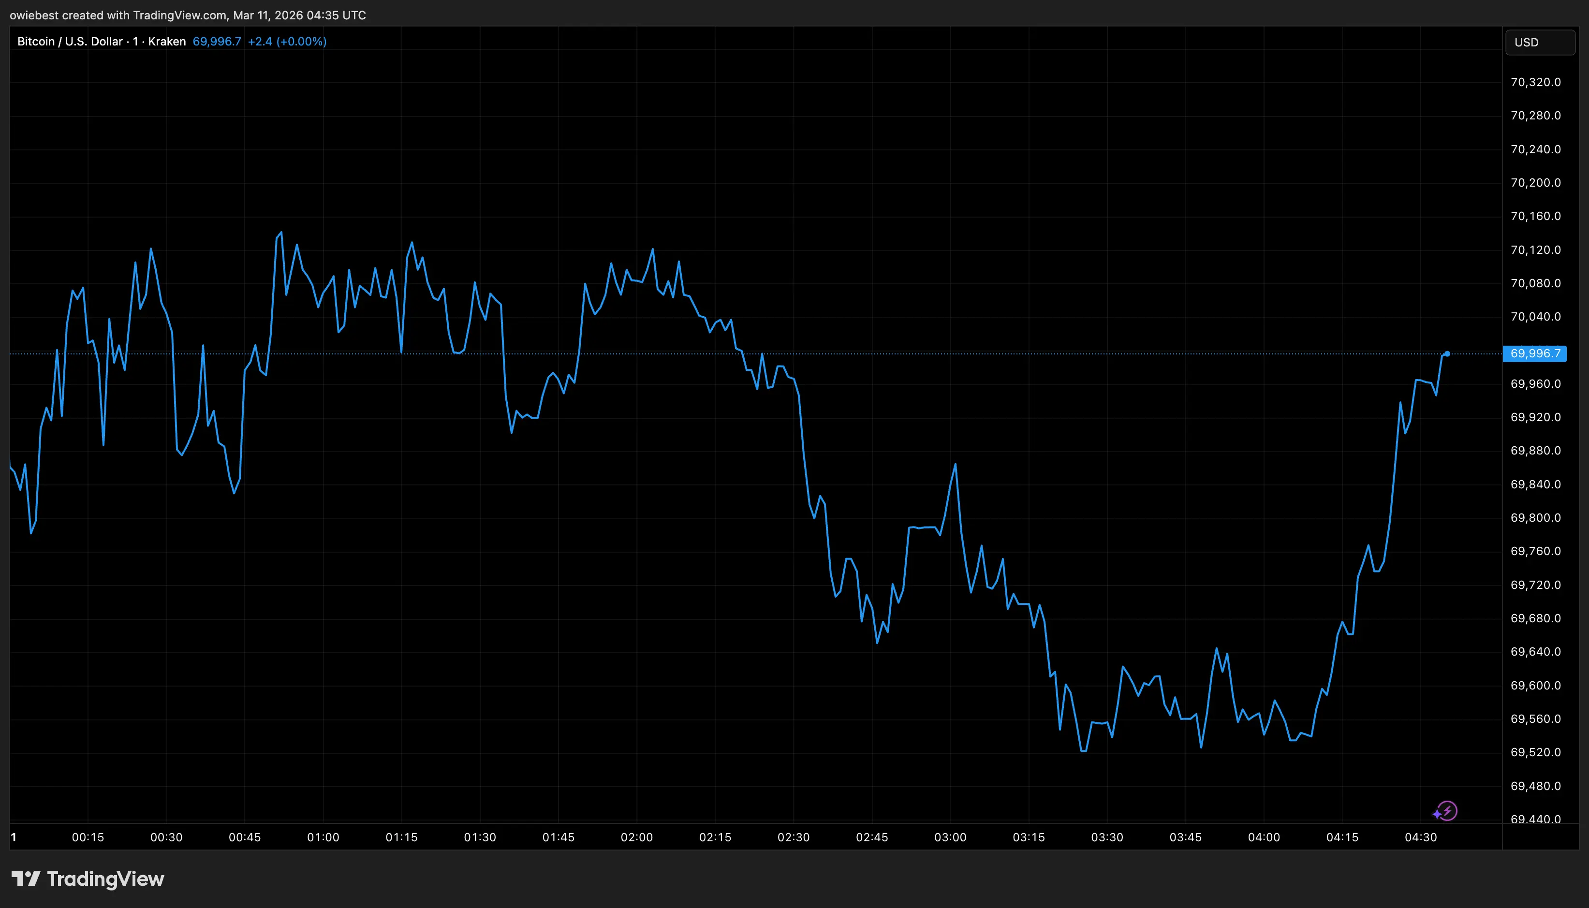Click the 69,440.0 price scale level
The height and width of the screenshot is (908, 1589).
point(1535,820)
